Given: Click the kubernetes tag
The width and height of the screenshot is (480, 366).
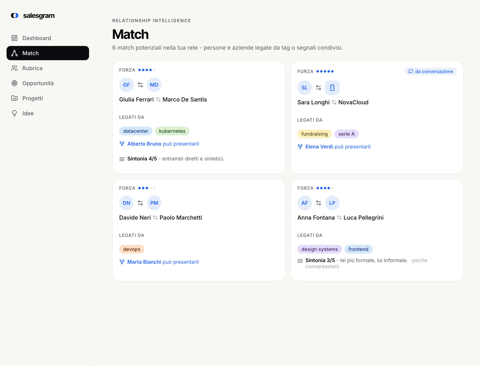Looking at the screenshot, I should click(x=172, y=131).
